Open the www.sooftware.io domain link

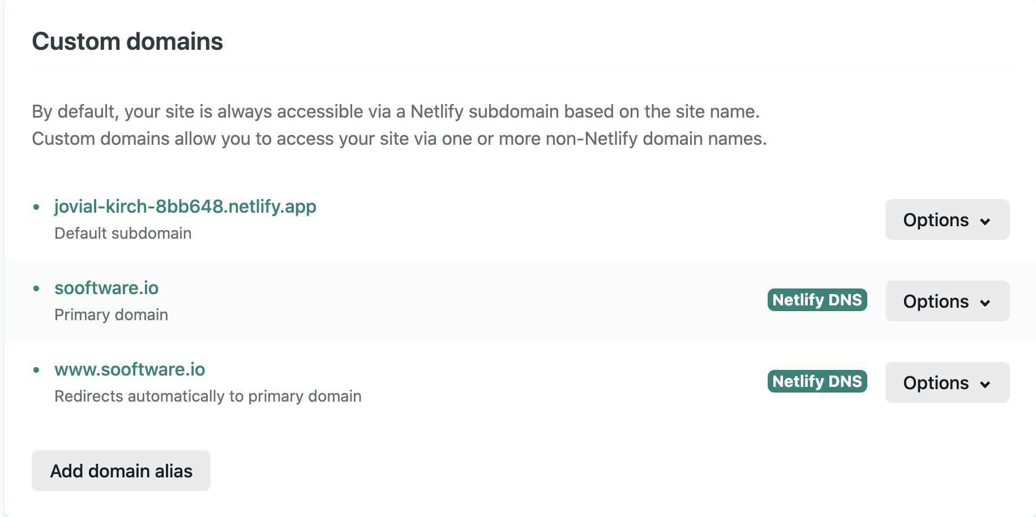[x=130, y=369]
